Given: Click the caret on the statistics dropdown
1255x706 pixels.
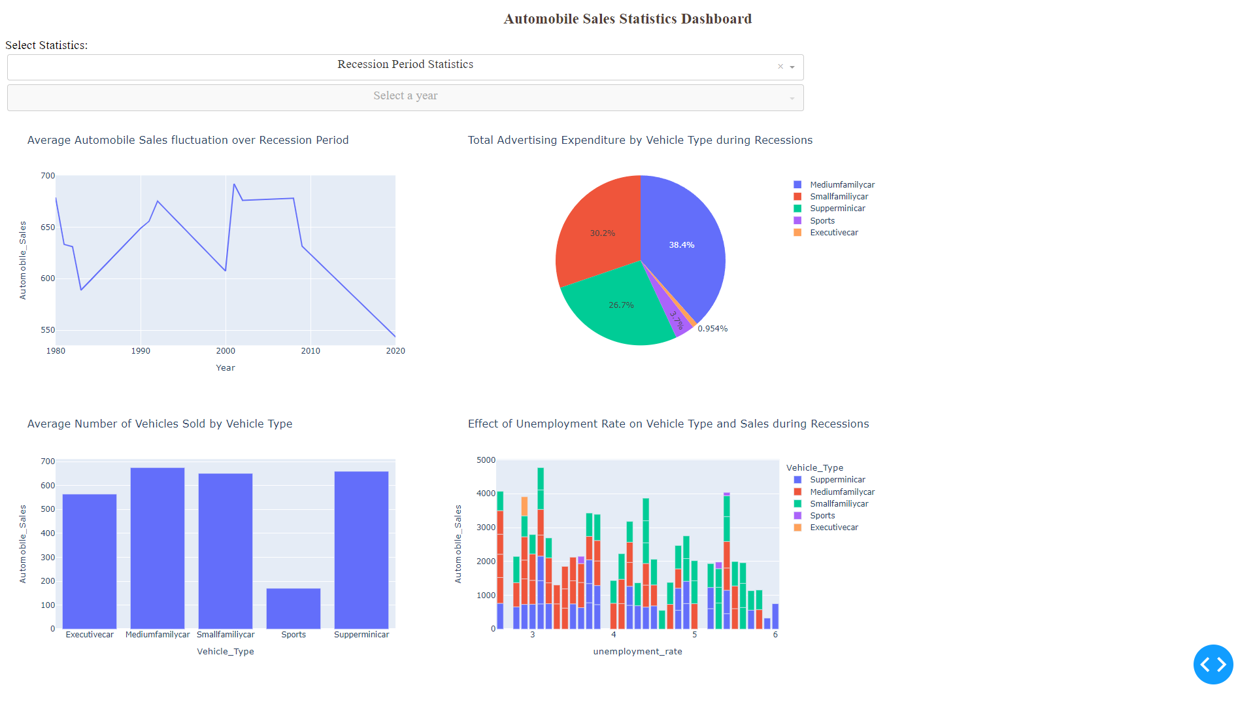Looking at the screenshot, I should [x=792, y=67].
